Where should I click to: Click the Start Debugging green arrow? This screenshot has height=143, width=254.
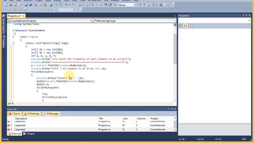coord(92,5)
